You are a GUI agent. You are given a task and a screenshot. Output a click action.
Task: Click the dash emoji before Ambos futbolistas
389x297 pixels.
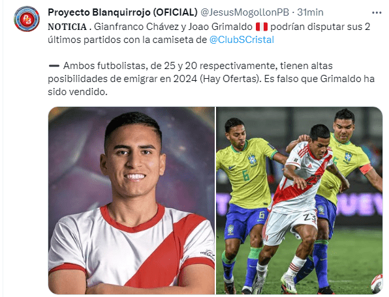pos(54,66)
